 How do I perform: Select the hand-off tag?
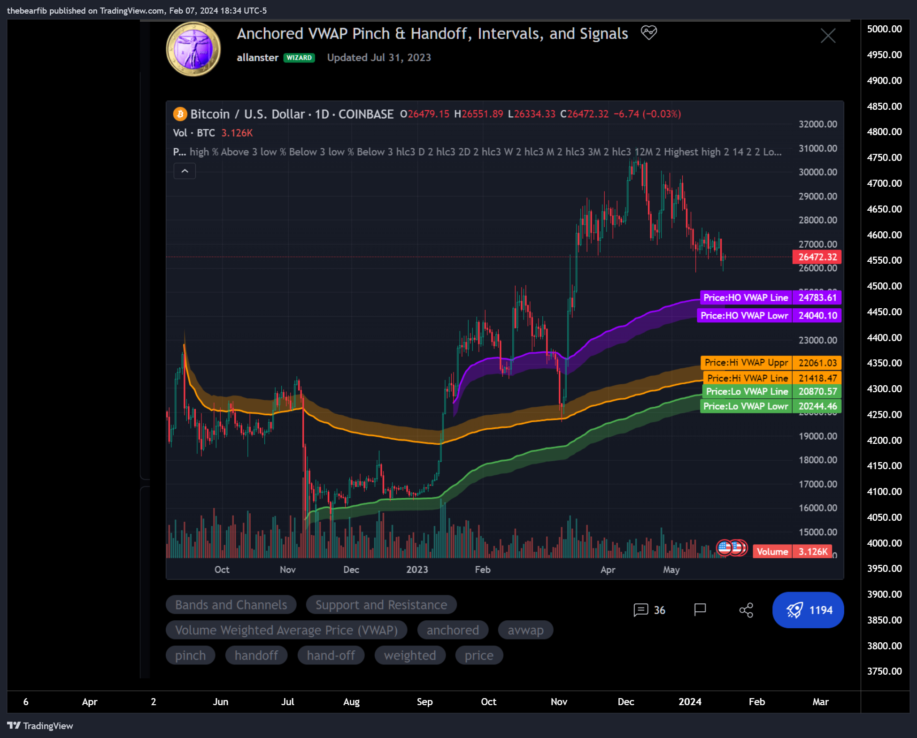331,655
